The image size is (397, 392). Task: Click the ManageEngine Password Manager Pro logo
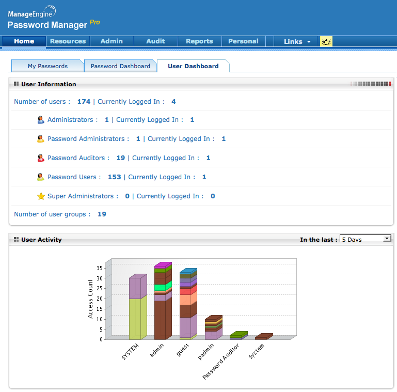click(x=53, y=18)
